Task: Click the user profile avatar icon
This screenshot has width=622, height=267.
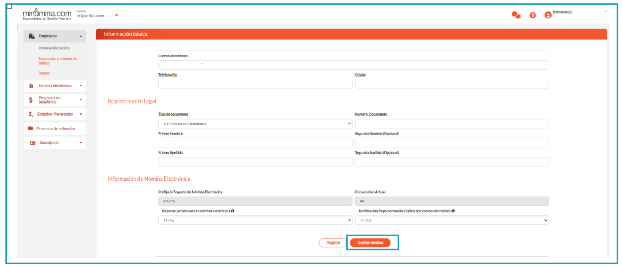Action: pyautogui.click(x=548, y=15)
